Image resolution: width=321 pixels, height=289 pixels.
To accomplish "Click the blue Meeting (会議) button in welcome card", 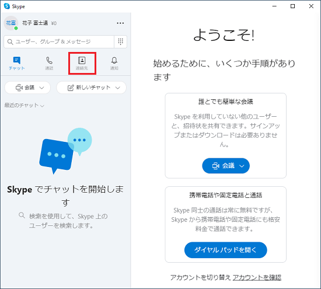I will pyautogui.click(x=226, y=166).
